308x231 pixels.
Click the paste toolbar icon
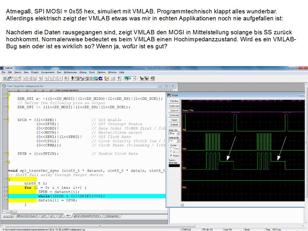(x=34, y=79)
